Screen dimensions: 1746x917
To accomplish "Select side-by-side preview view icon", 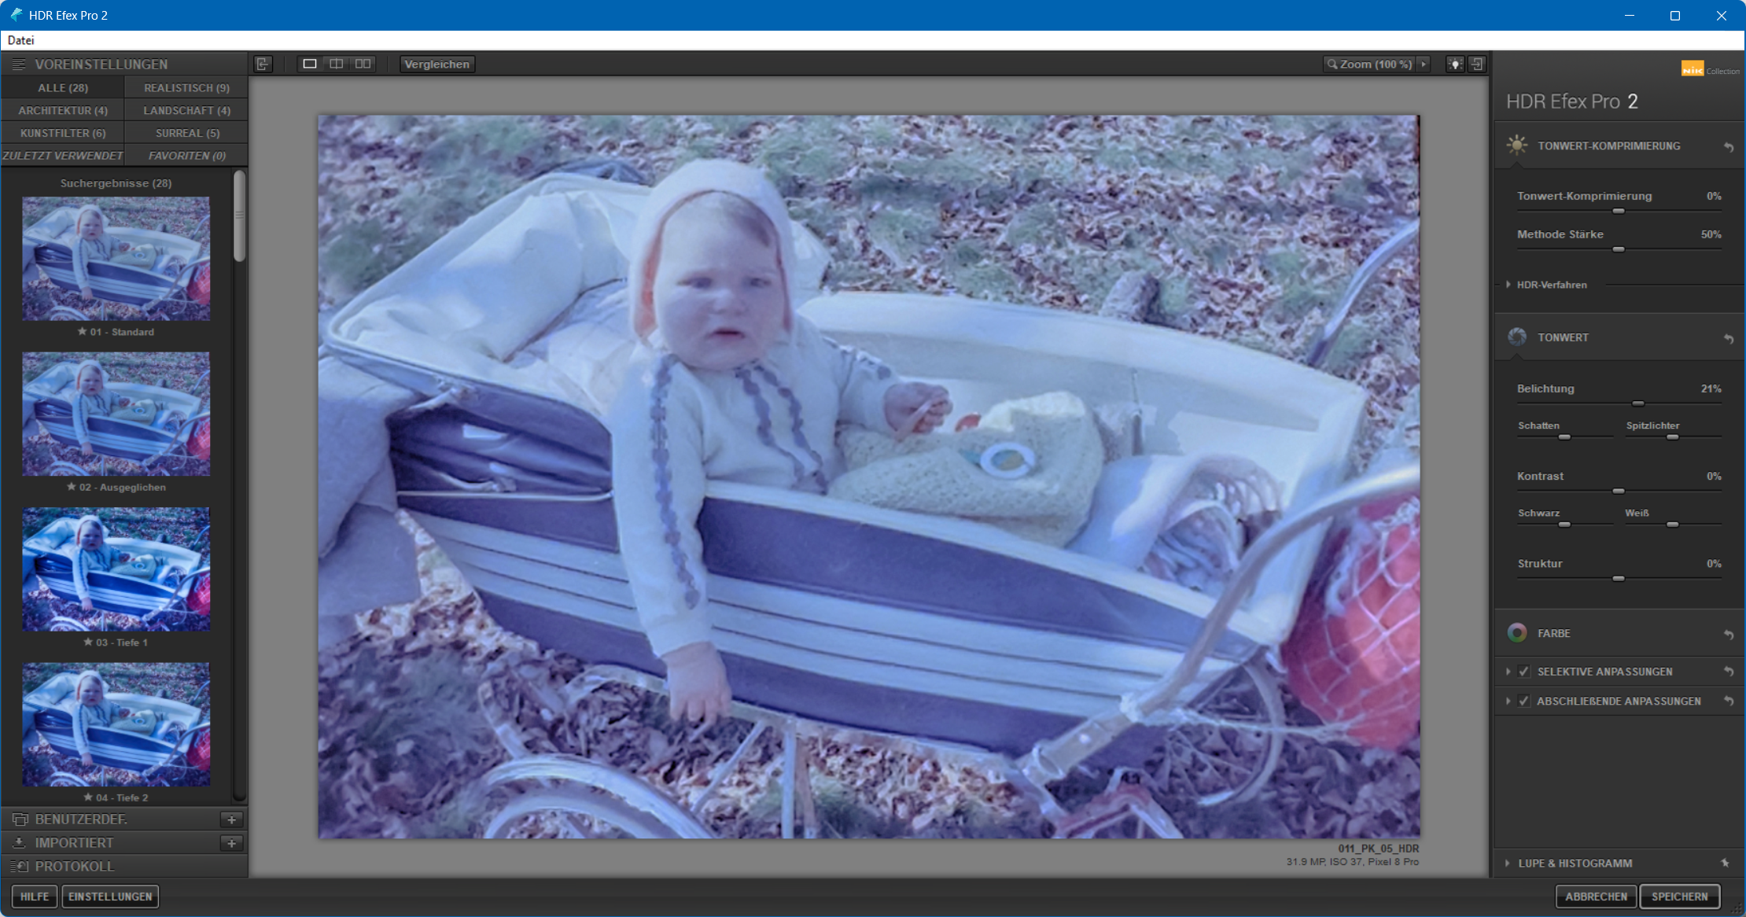I will (363, 64).
